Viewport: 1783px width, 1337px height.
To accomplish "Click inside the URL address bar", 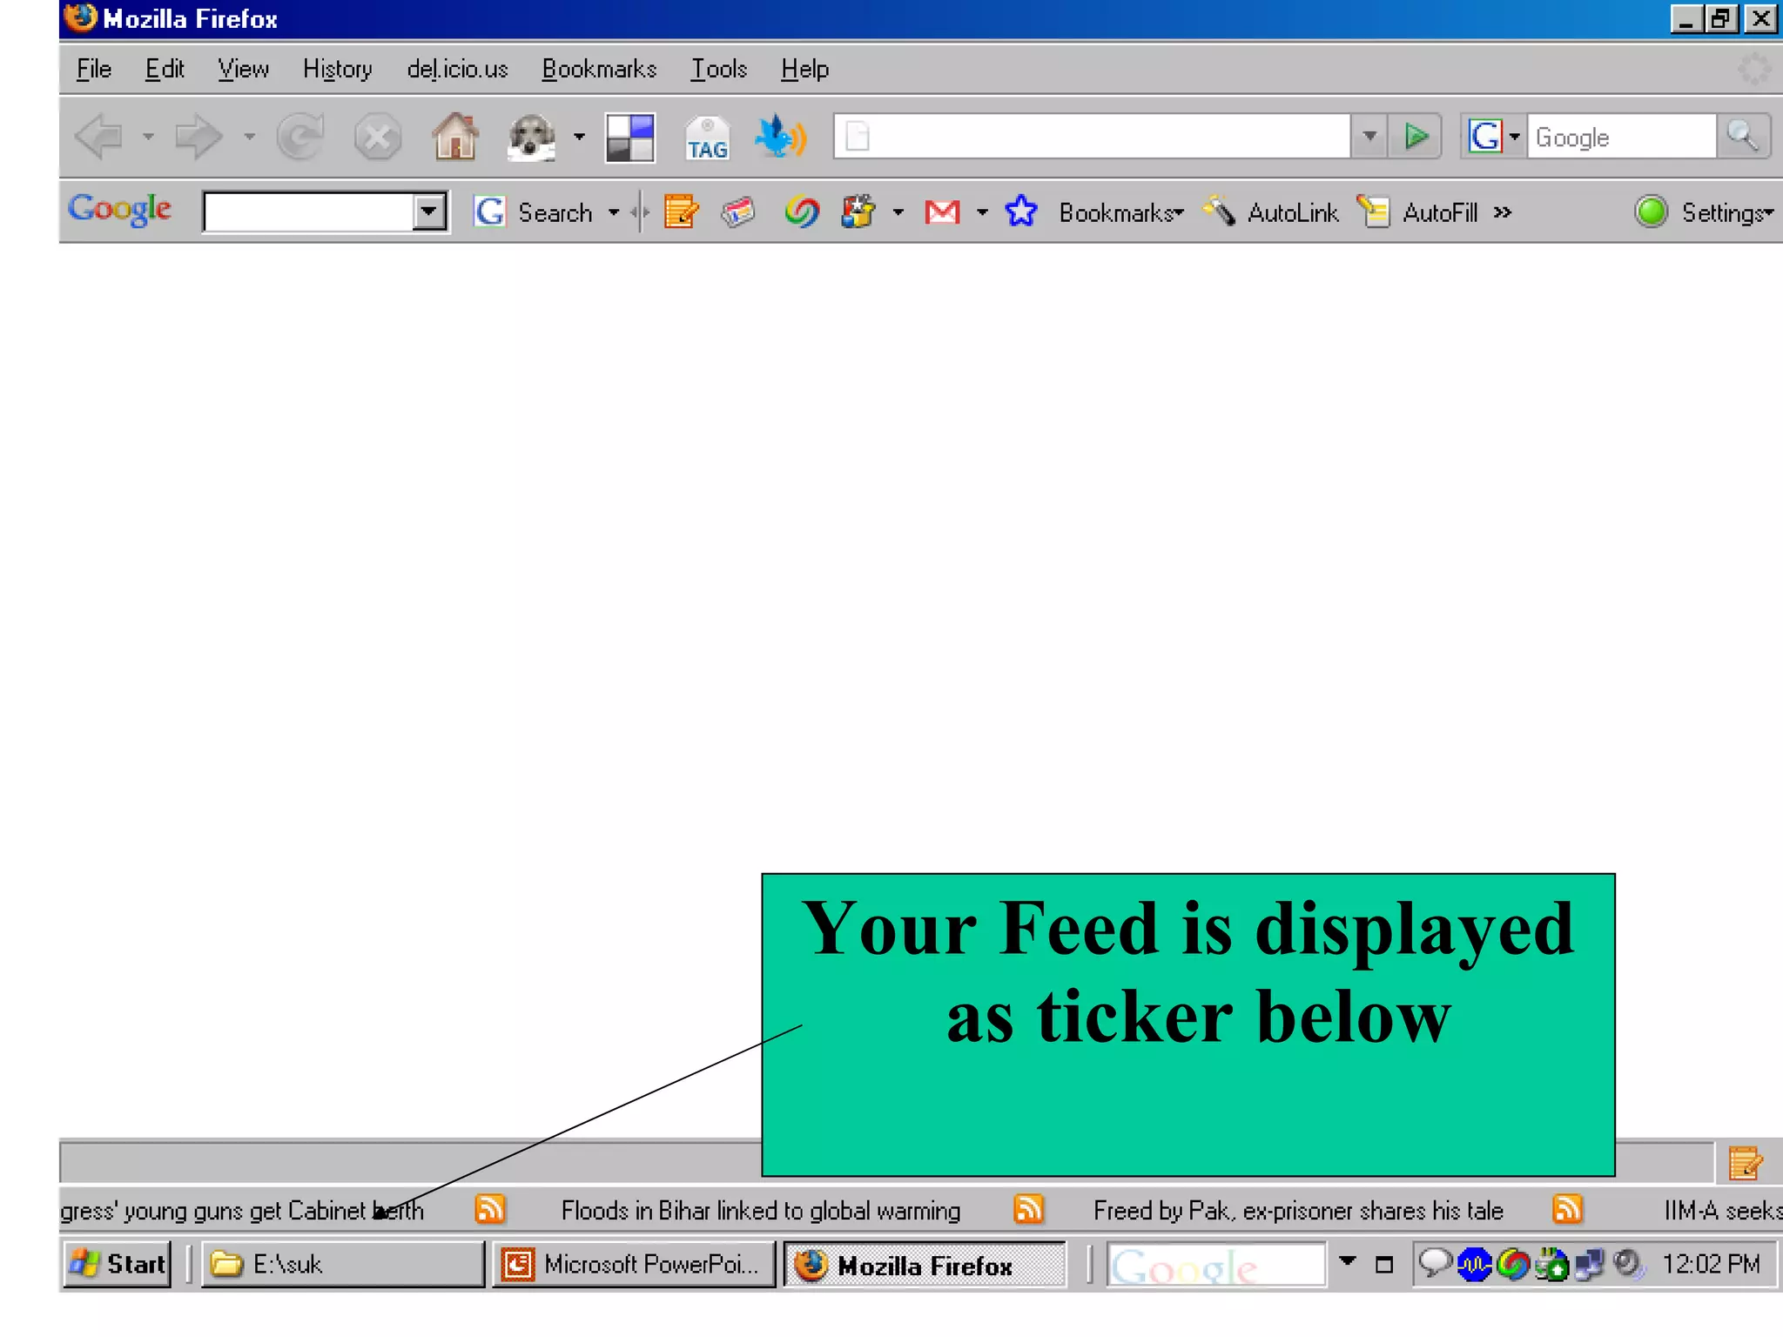I will [x=1092, y=136].
